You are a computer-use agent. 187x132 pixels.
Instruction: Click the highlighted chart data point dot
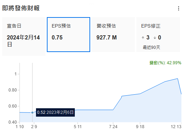pos(32,112)
